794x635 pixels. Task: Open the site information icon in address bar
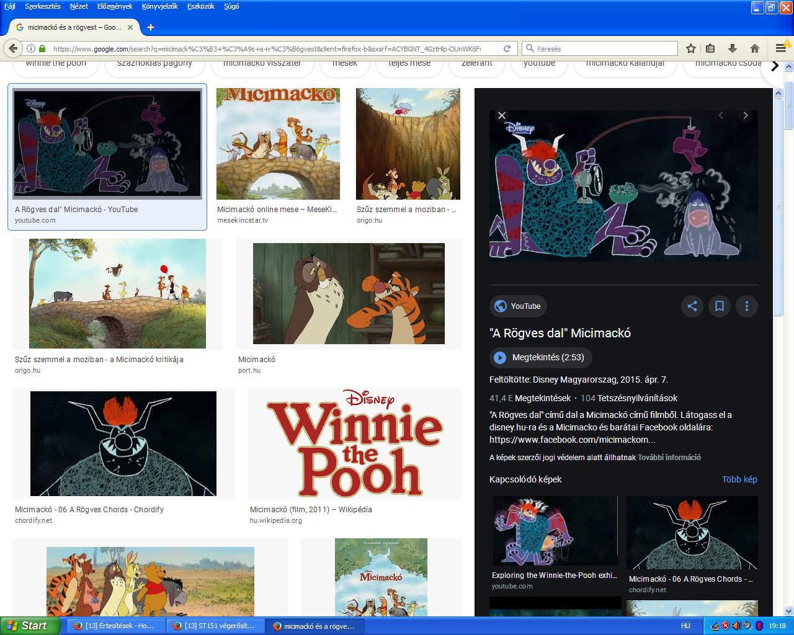30,48
